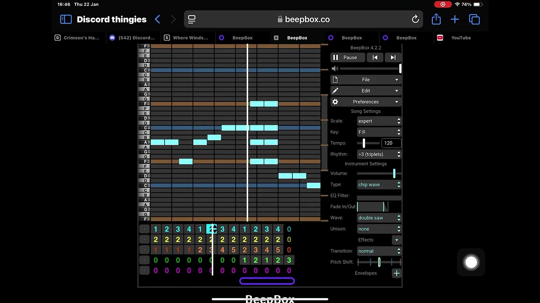Switch to the YouTube tab
Screen dimensions: 540x303
tap(461, 38)
